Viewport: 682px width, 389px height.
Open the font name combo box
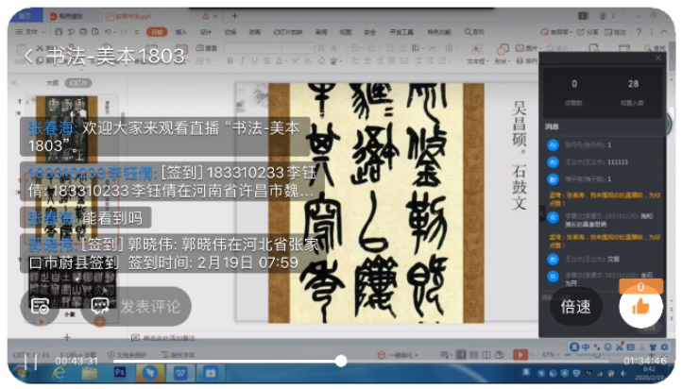click(x=253, y=47)
